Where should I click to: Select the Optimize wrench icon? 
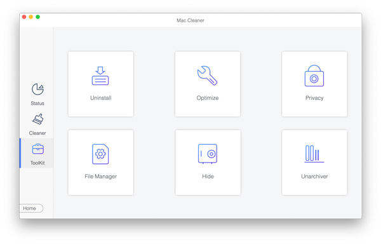click(x=207, y=76)
